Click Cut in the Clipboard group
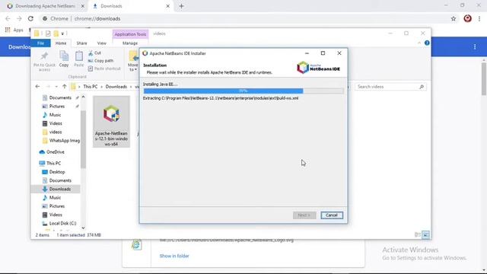 (94, 53)
